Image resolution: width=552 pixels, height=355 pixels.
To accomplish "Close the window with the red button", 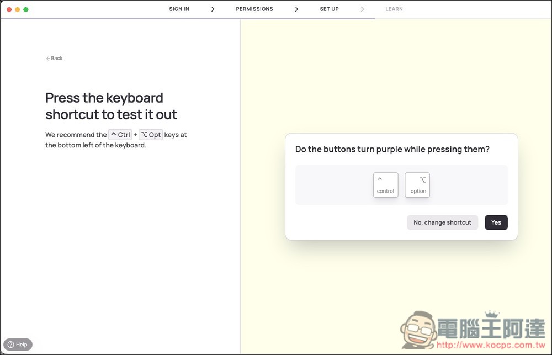I will pos(9,9).
